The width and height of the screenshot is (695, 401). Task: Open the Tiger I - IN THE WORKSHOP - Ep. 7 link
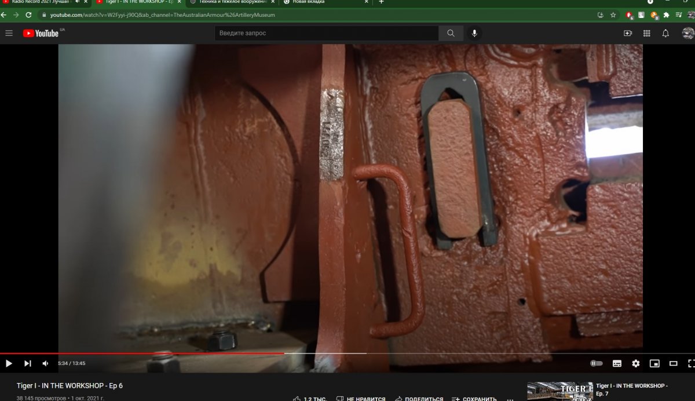tap(632, 389)
